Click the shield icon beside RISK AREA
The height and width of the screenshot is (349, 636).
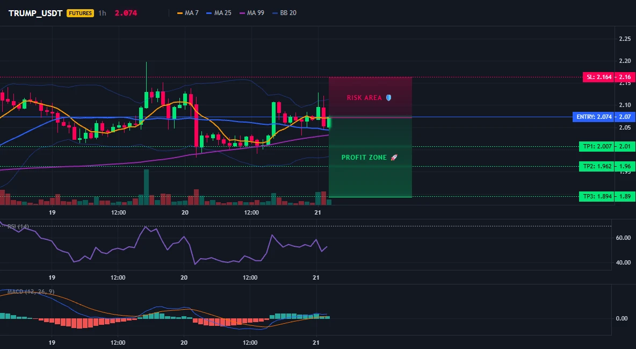(388, 98)
